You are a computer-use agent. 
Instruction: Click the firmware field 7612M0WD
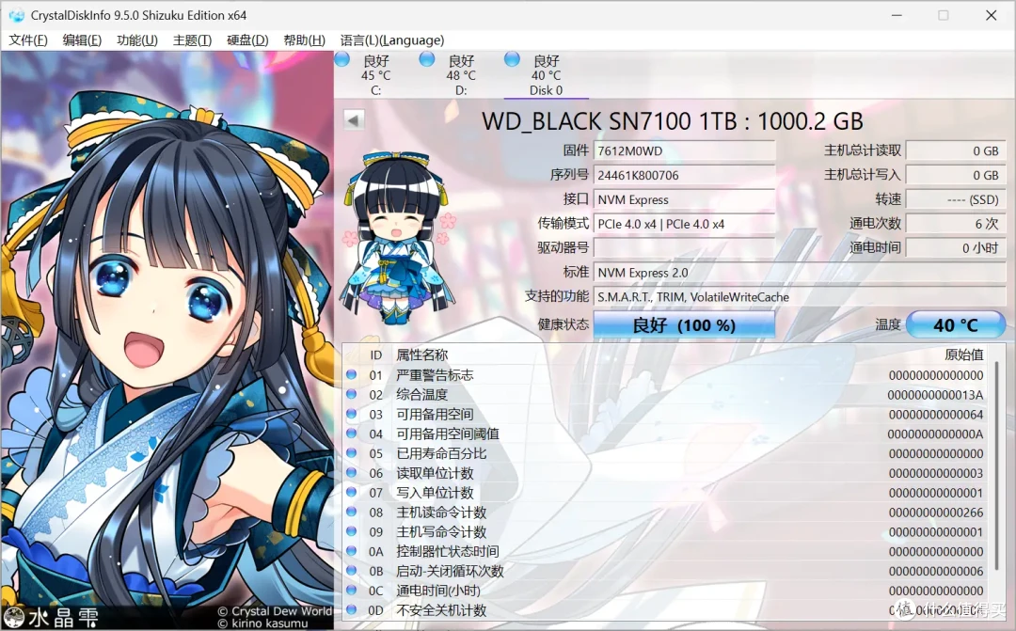click(684, 151)
